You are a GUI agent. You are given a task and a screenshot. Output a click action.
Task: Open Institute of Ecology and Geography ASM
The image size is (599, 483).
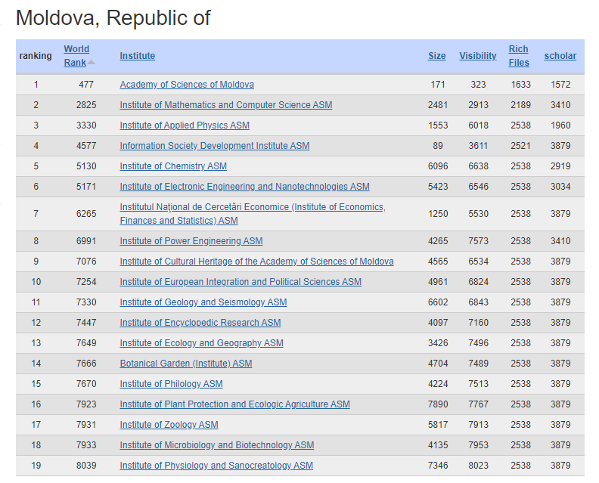click(202, 343)
